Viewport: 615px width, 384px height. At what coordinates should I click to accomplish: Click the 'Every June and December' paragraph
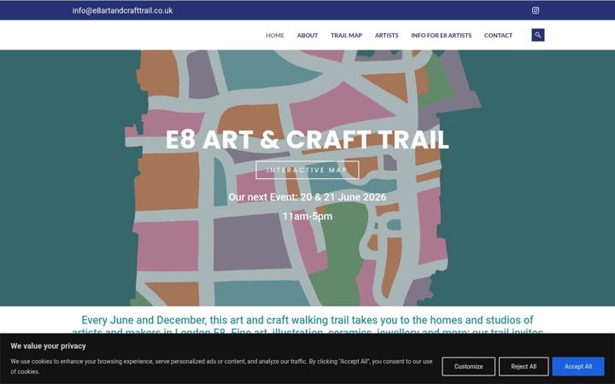click(307, 324)
